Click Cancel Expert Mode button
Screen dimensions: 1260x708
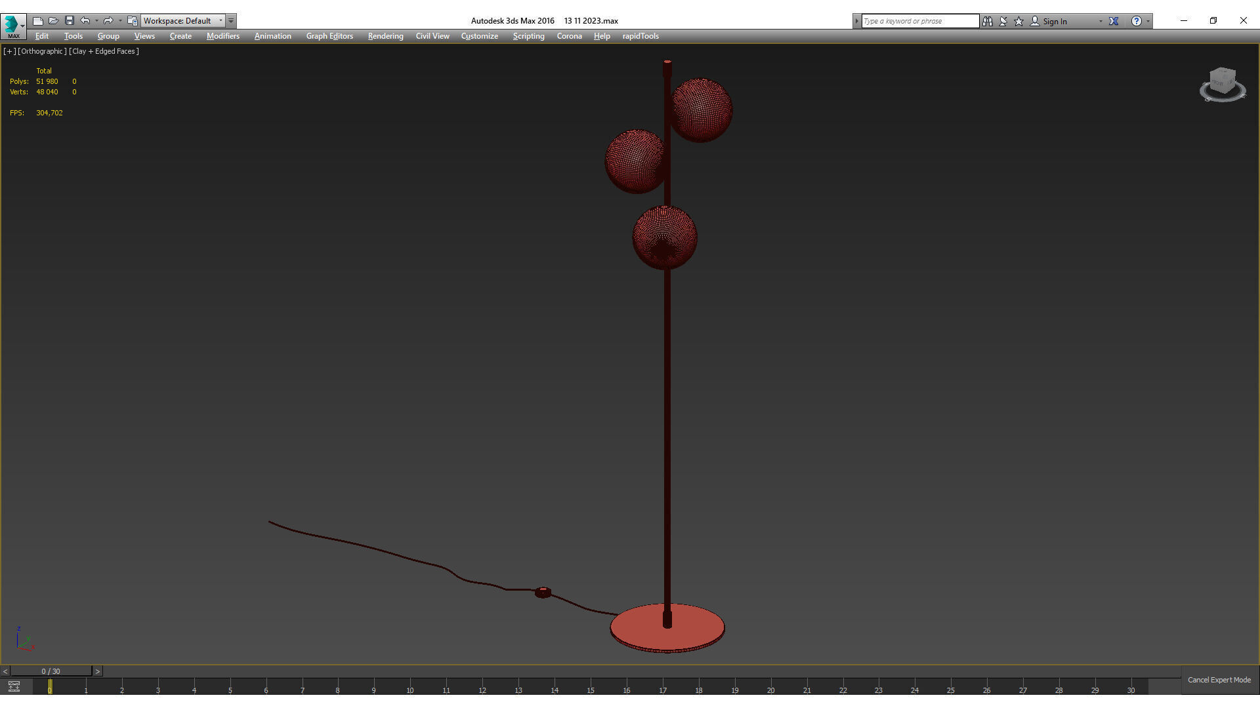[1219, 680]
